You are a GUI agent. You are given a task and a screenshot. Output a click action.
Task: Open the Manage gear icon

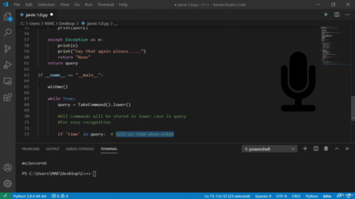(7, 184)
